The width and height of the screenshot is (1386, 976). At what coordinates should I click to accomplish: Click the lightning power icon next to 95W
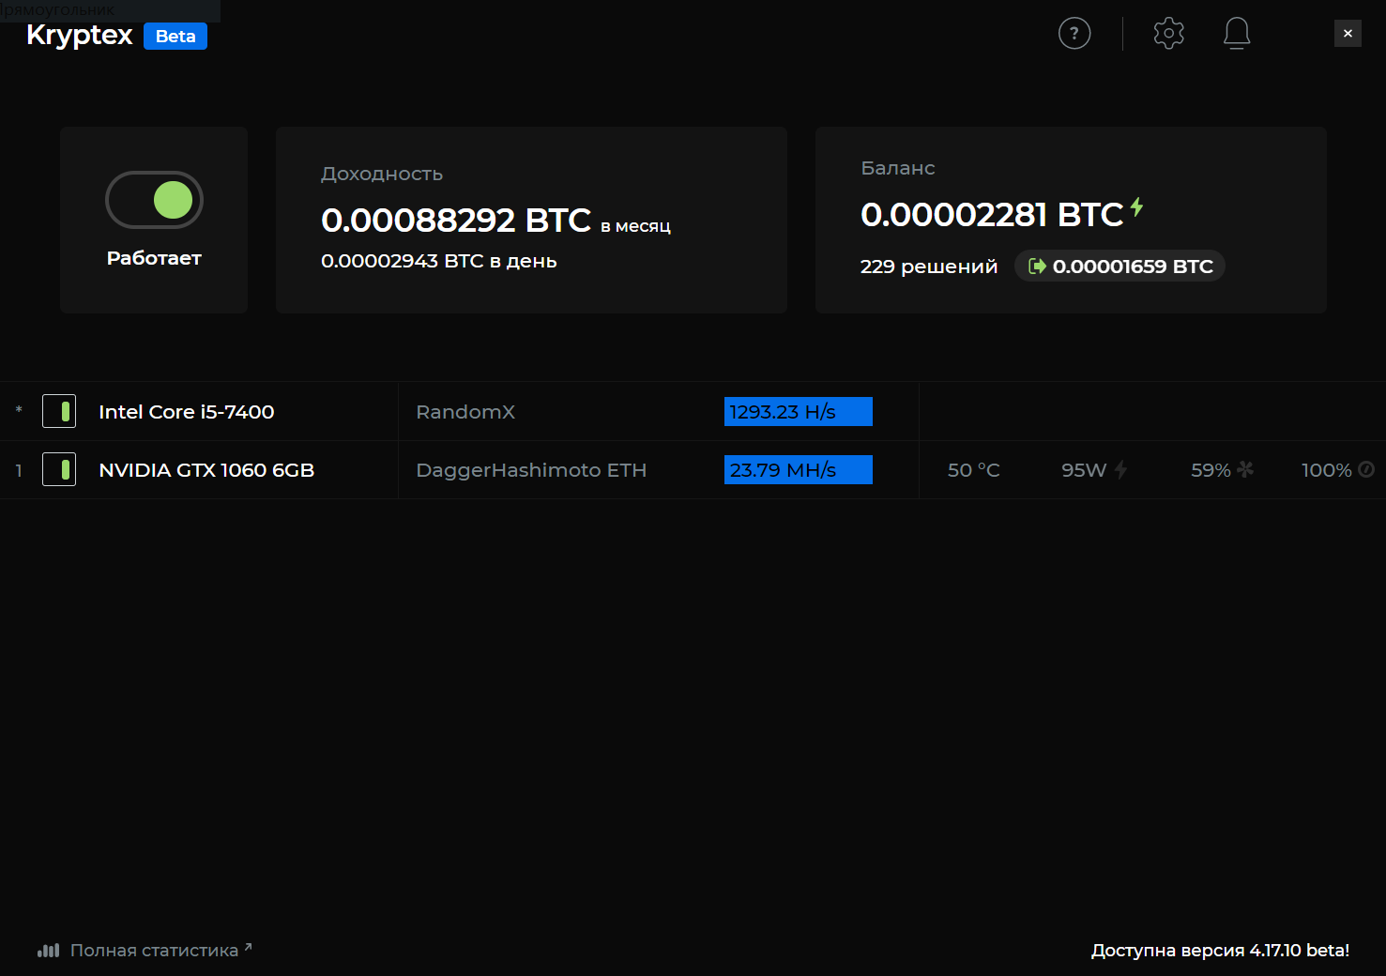[x=1120, y=470]
